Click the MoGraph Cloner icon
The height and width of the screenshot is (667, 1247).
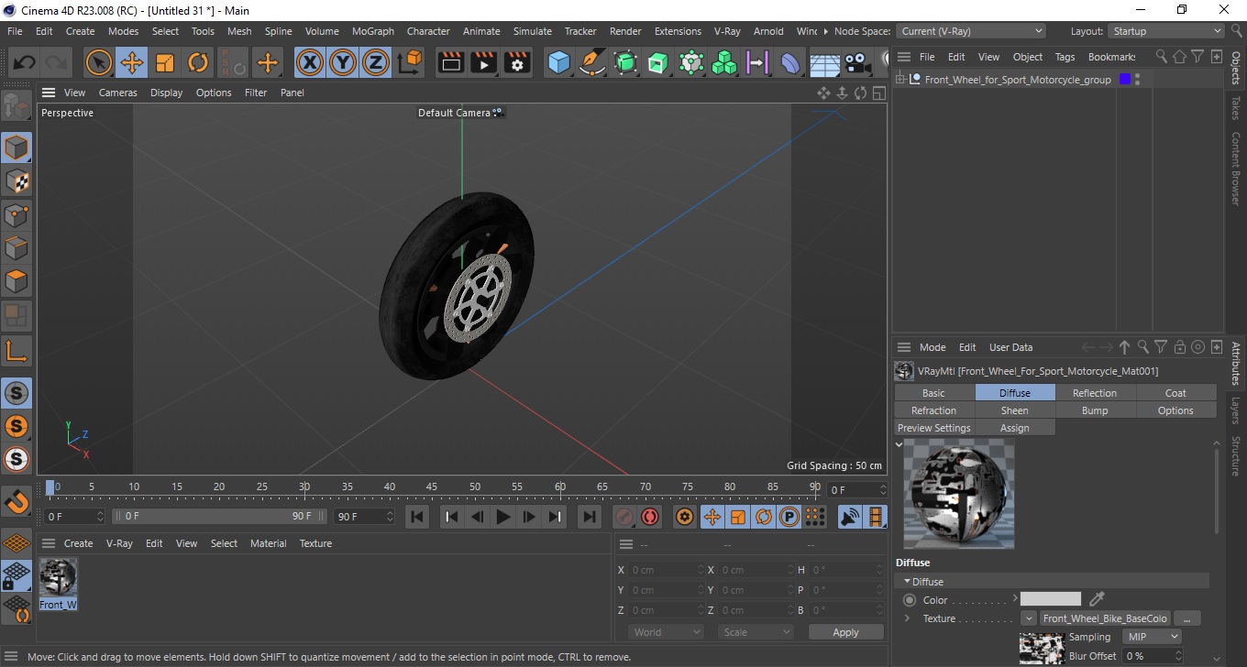pyautogui.click(x=724, y=63)
